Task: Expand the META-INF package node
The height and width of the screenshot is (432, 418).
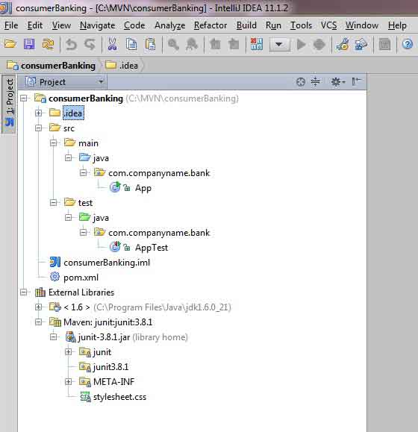Action: 69,381
